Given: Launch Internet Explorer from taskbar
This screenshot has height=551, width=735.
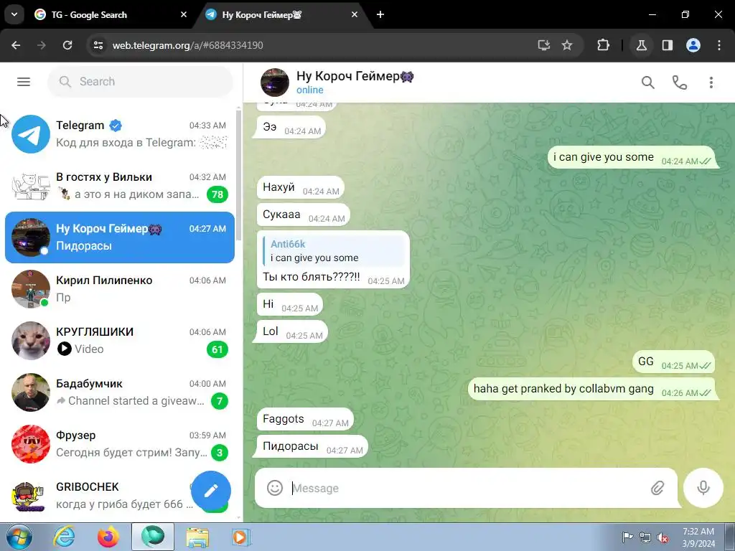Looking at the screenshot, I should point(64,537).
